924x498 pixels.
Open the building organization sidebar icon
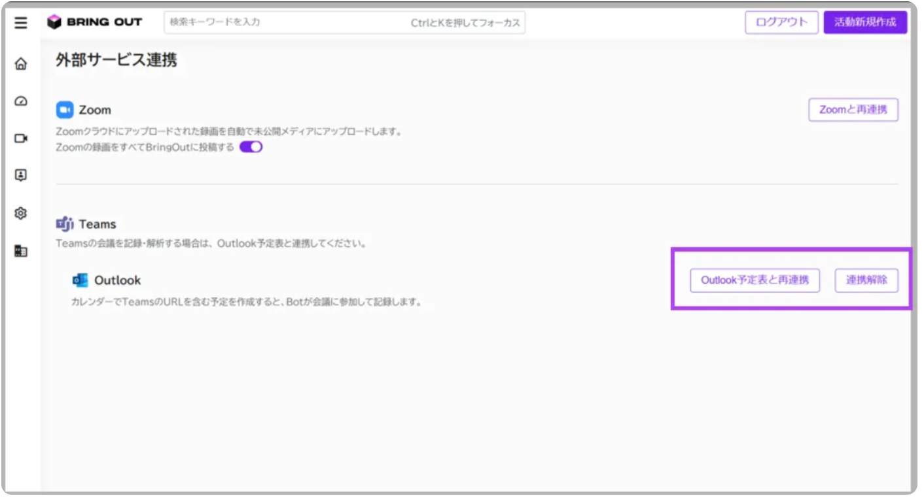tap(21, 250)
